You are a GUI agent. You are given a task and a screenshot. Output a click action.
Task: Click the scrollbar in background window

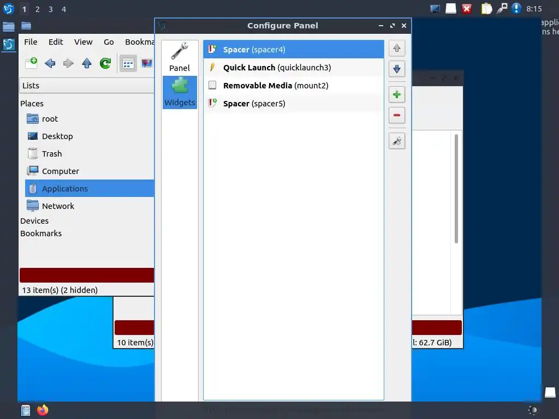click(456, 189)
